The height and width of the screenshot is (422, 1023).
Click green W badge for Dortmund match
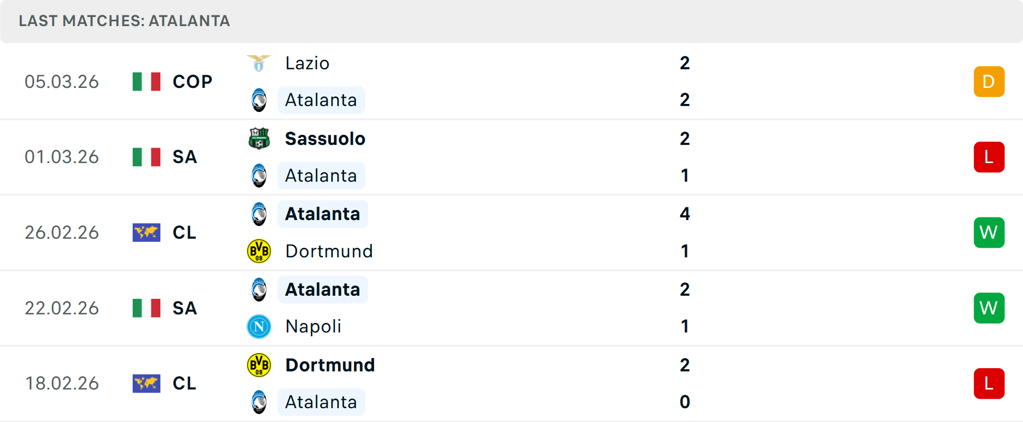(x=989, y=232)
